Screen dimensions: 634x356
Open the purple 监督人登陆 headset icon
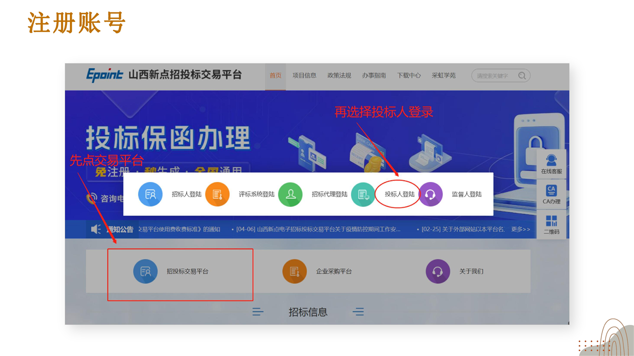(x=430, y=194)
